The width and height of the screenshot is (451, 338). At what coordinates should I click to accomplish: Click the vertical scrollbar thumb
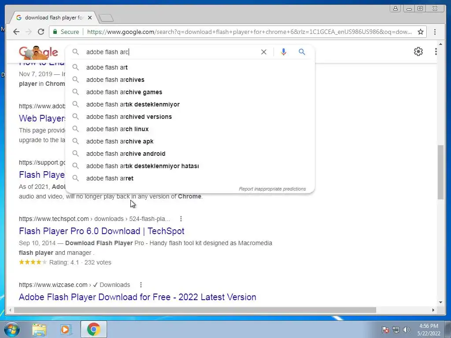(x=440, y=172)
